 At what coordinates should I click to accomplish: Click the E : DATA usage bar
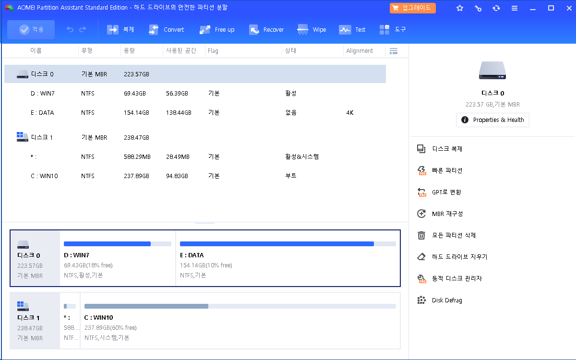(288, 244)
